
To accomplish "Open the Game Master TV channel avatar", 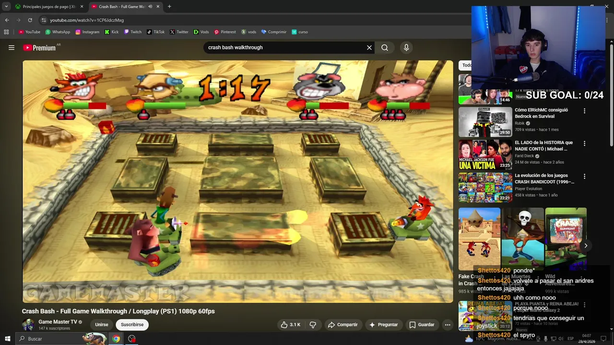I will 28,324.
